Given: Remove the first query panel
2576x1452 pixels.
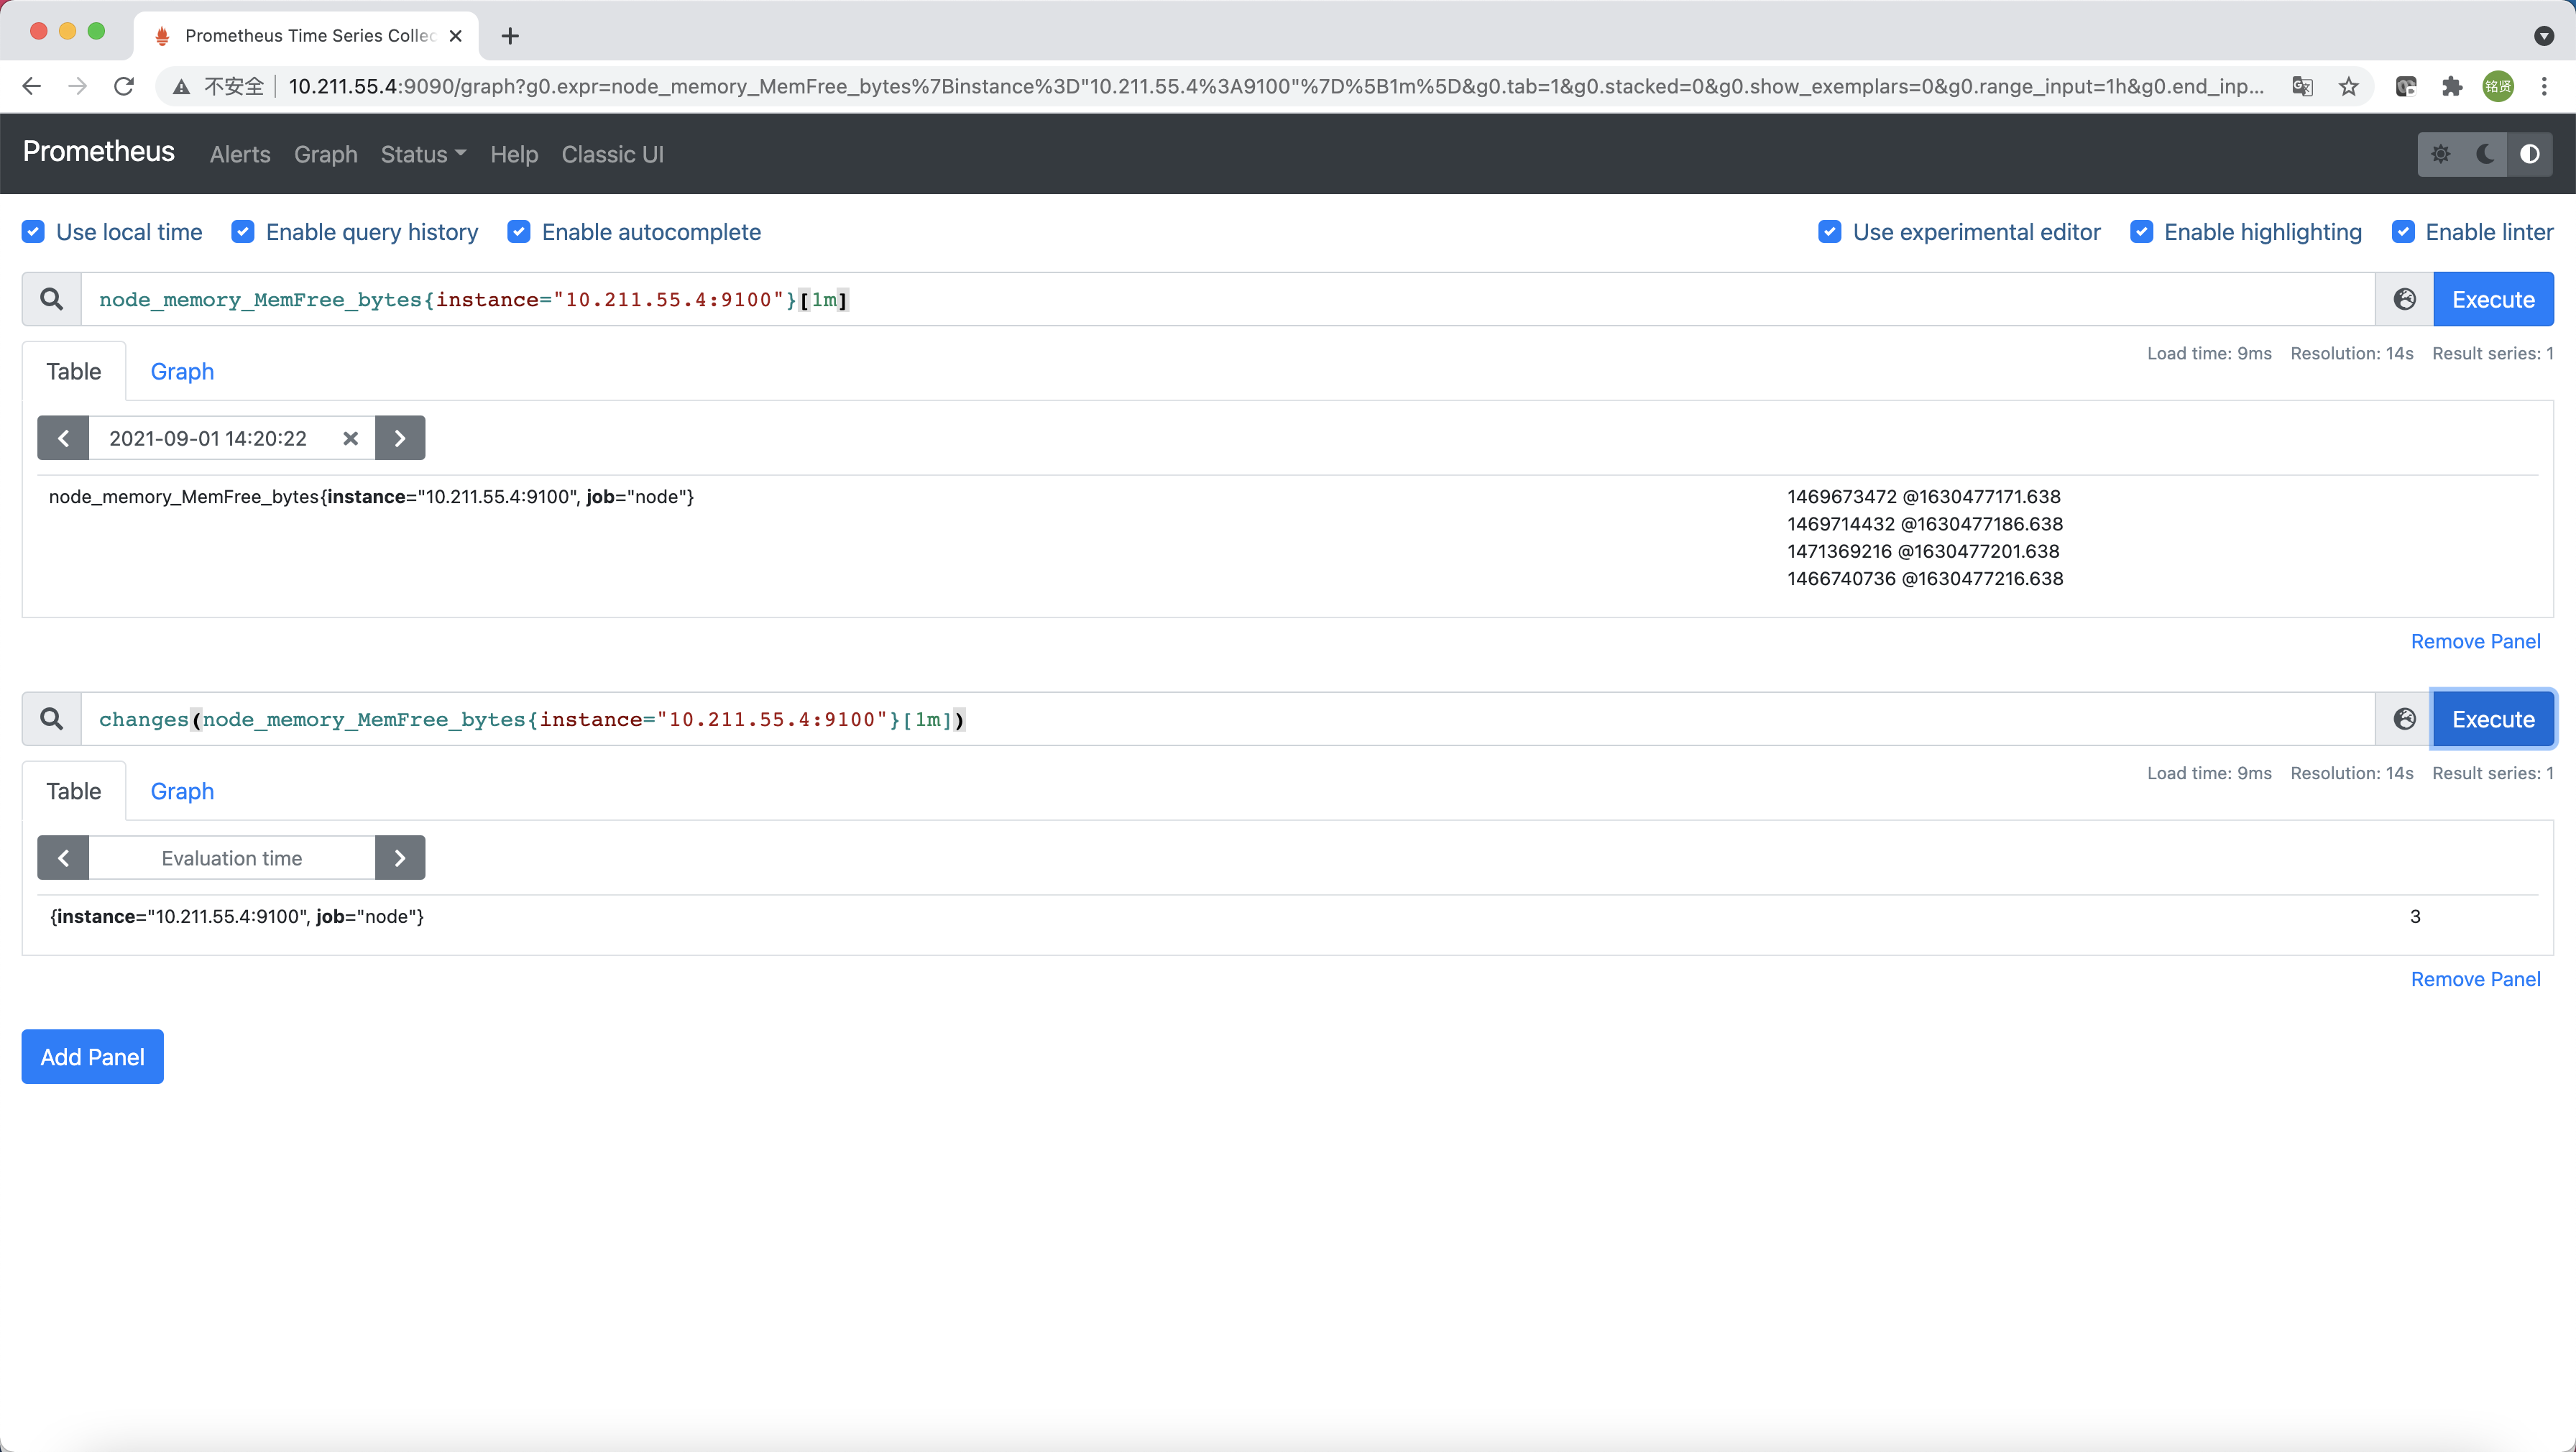Looking at the screenshot, I should 2475,641.
